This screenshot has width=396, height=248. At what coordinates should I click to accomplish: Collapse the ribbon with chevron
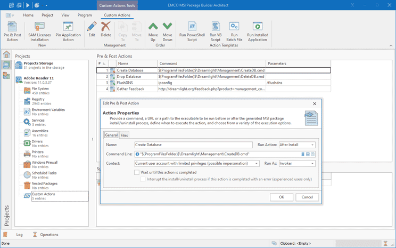391,45
